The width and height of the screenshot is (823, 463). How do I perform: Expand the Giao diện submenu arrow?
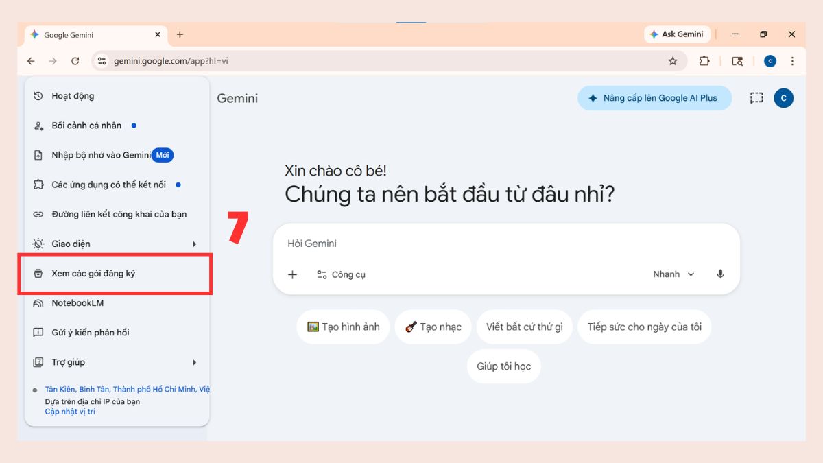tap(195, 244)
